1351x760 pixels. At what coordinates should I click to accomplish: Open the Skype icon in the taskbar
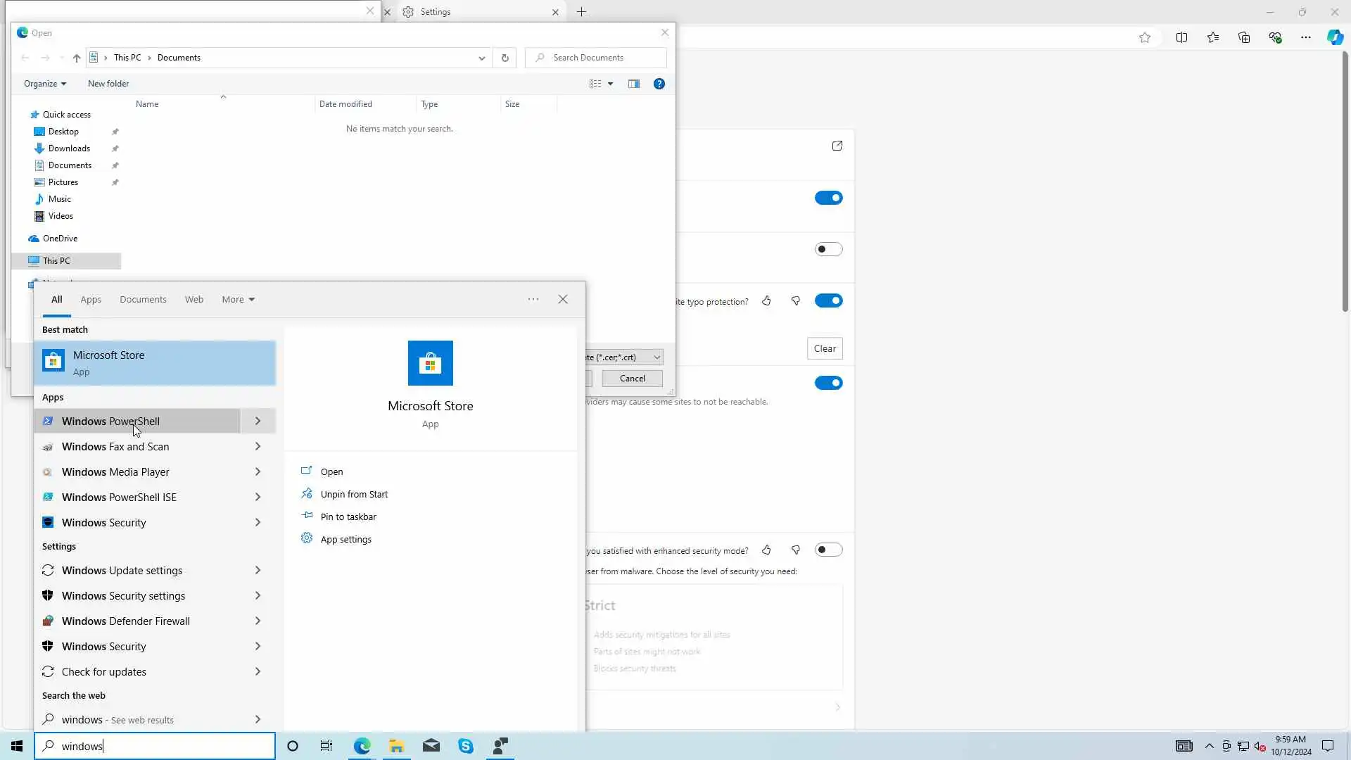click(x=466, y=746)
